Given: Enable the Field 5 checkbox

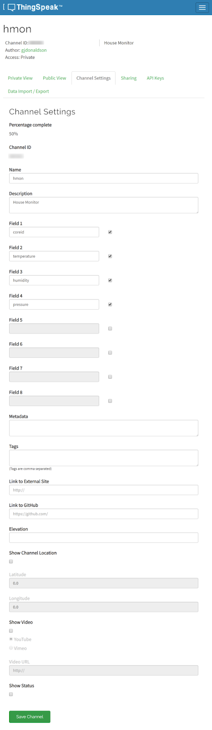Looking at the screenshot, I should [x=110, y=328].
